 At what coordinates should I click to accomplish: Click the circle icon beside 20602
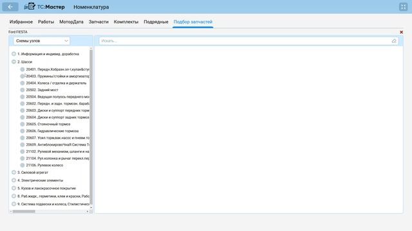pyautogui.click(x=23, y=103)
